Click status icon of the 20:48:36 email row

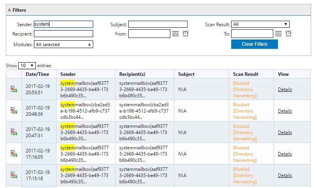click(14, 111)
